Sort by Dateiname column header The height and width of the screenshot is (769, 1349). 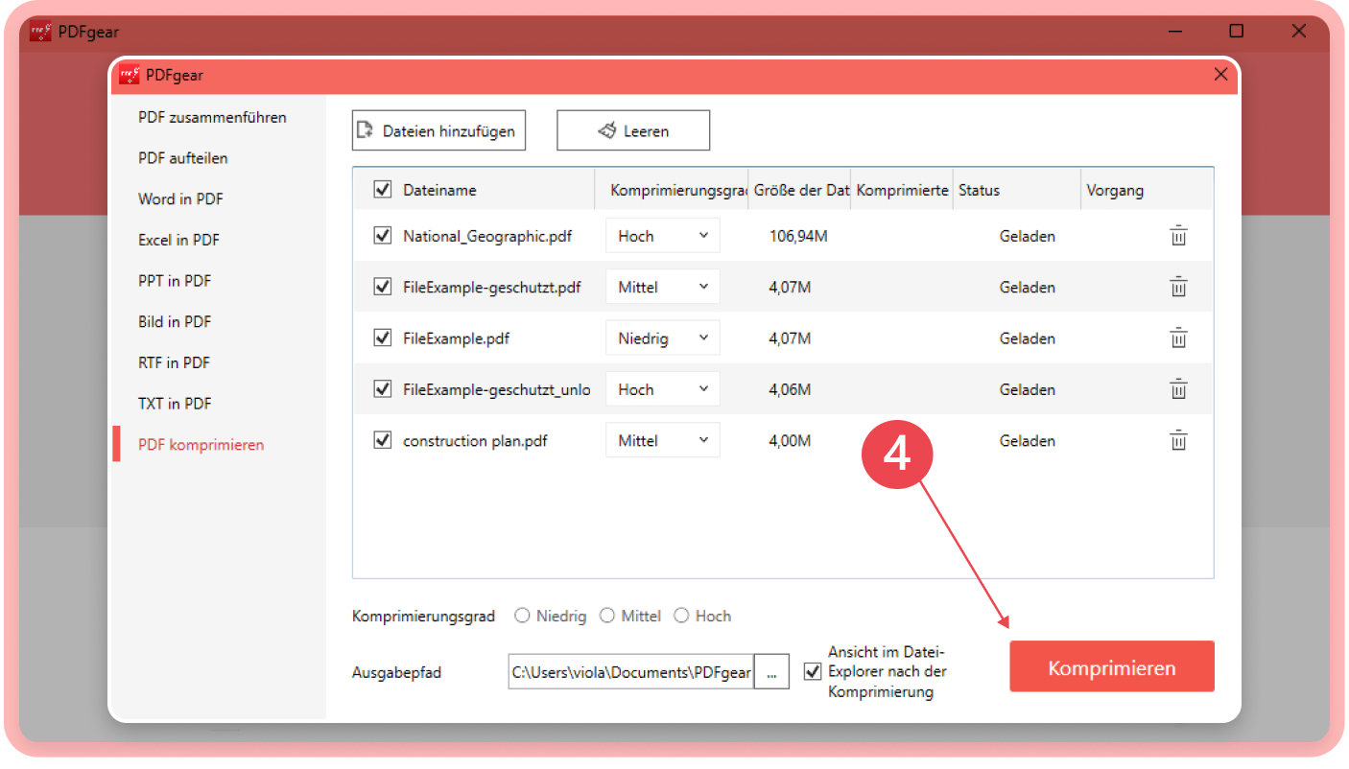(x=439, y=190)
